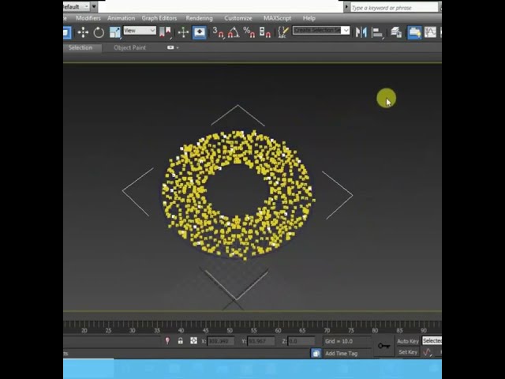Click the Use Pivot Point Center icon
The image size is (505, 379).
[x=166, y=32]
